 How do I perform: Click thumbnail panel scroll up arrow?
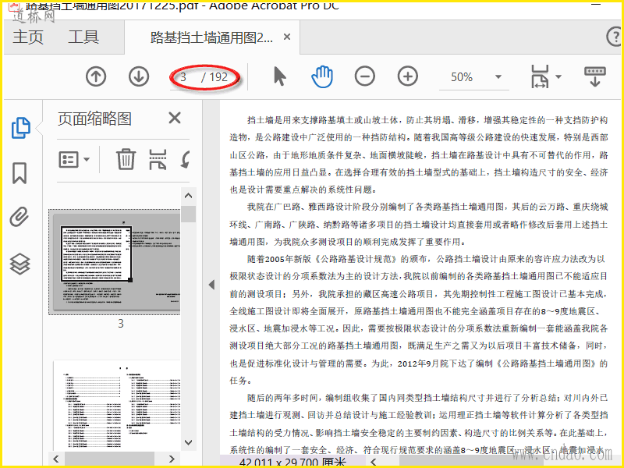pyautogui.click(x=189, y=196)
